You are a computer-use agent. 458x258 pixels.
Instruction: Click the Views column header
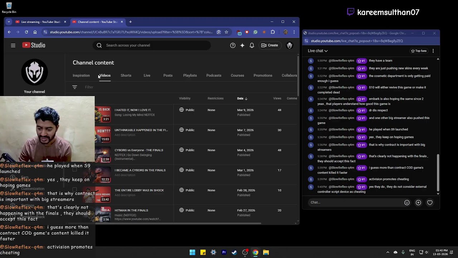[277, 98]
